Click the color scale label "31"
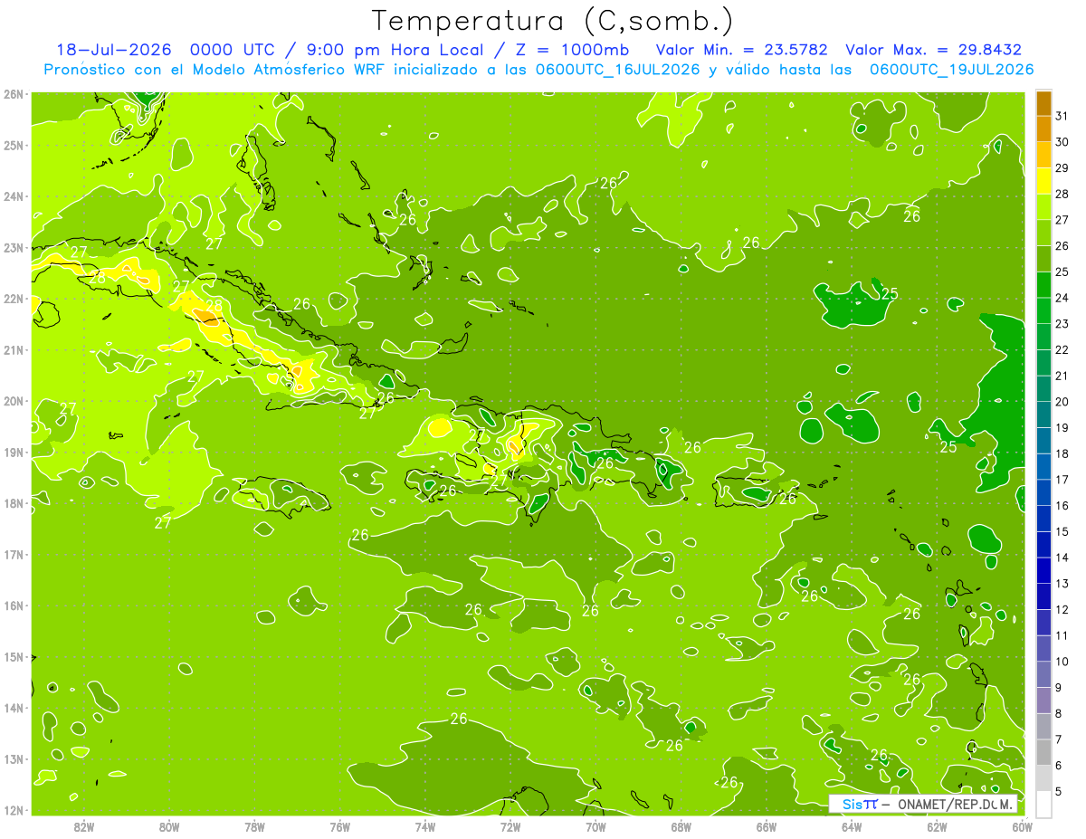 point(1062,116)
